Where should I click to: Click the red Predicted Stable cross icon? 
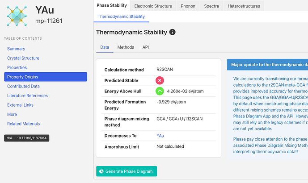[160, 80]
